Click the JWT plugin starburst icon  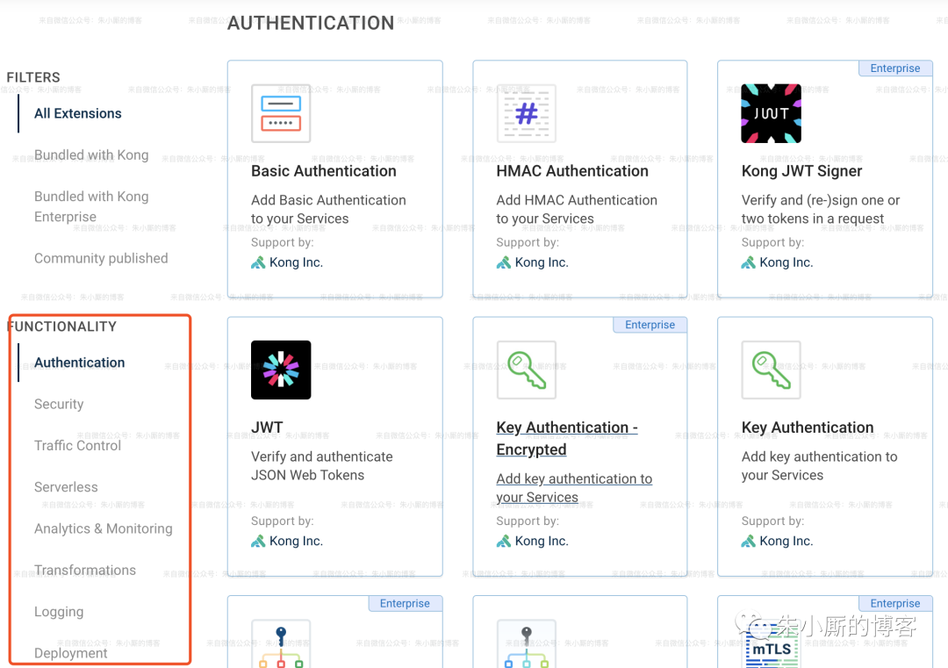click(x=281, y=370)
